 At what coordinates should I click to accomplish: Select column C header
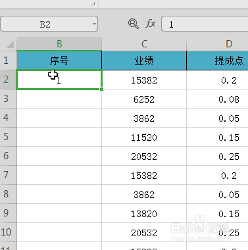pyautogui.click(x=144, y=44)
